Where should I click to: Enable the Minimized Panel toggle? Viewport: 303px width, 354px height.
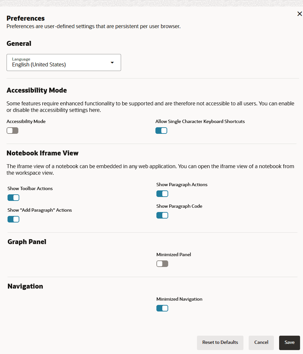click(x=162, y=264)
